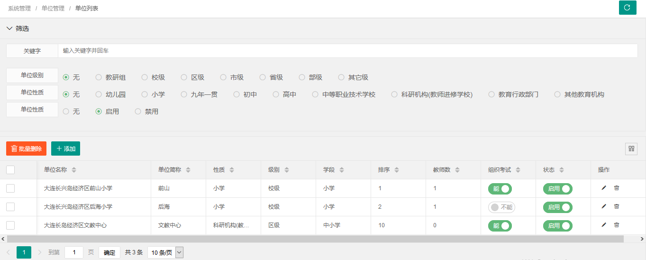Select 中等职业技术学校 radio option
Viewport: 646px width, 260px height.
pyautogui.click(x=315, y=94)
